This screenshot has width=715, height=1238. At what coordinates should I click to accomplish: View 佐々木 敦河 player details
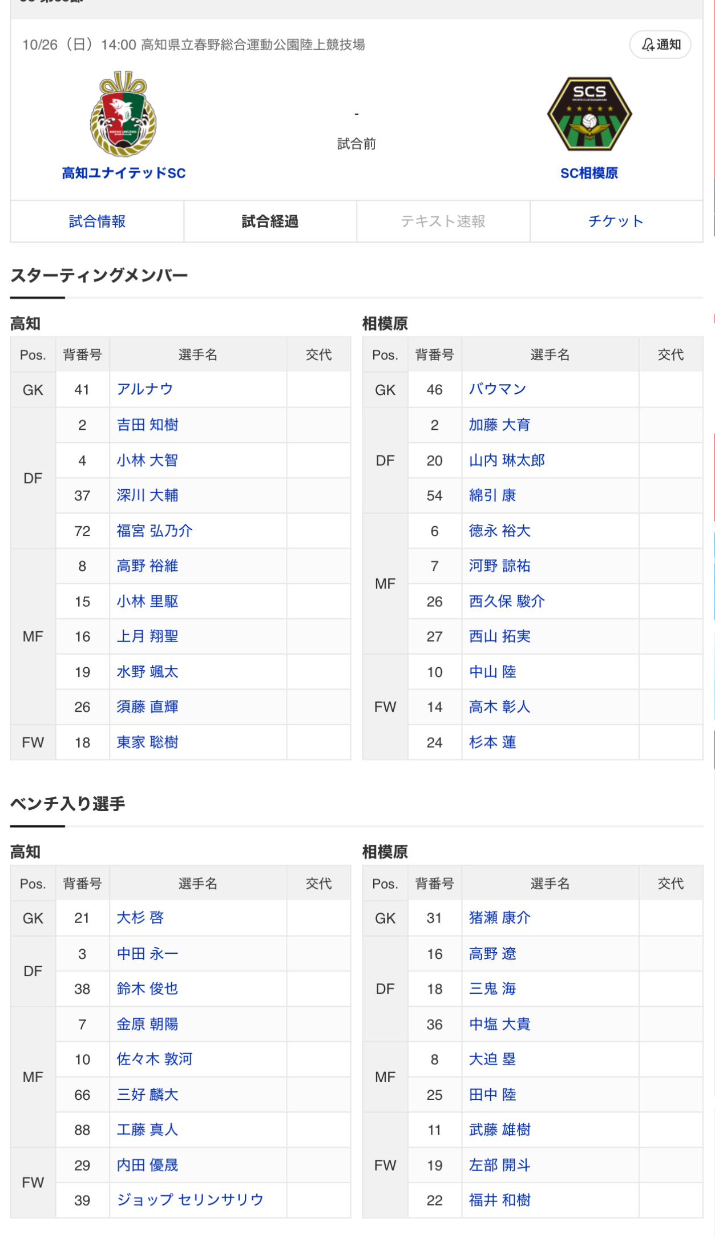(x=155, y=1059)
